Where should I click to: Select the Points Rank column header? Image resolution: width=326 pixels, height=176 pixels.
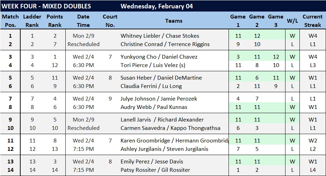pos(55,21)
